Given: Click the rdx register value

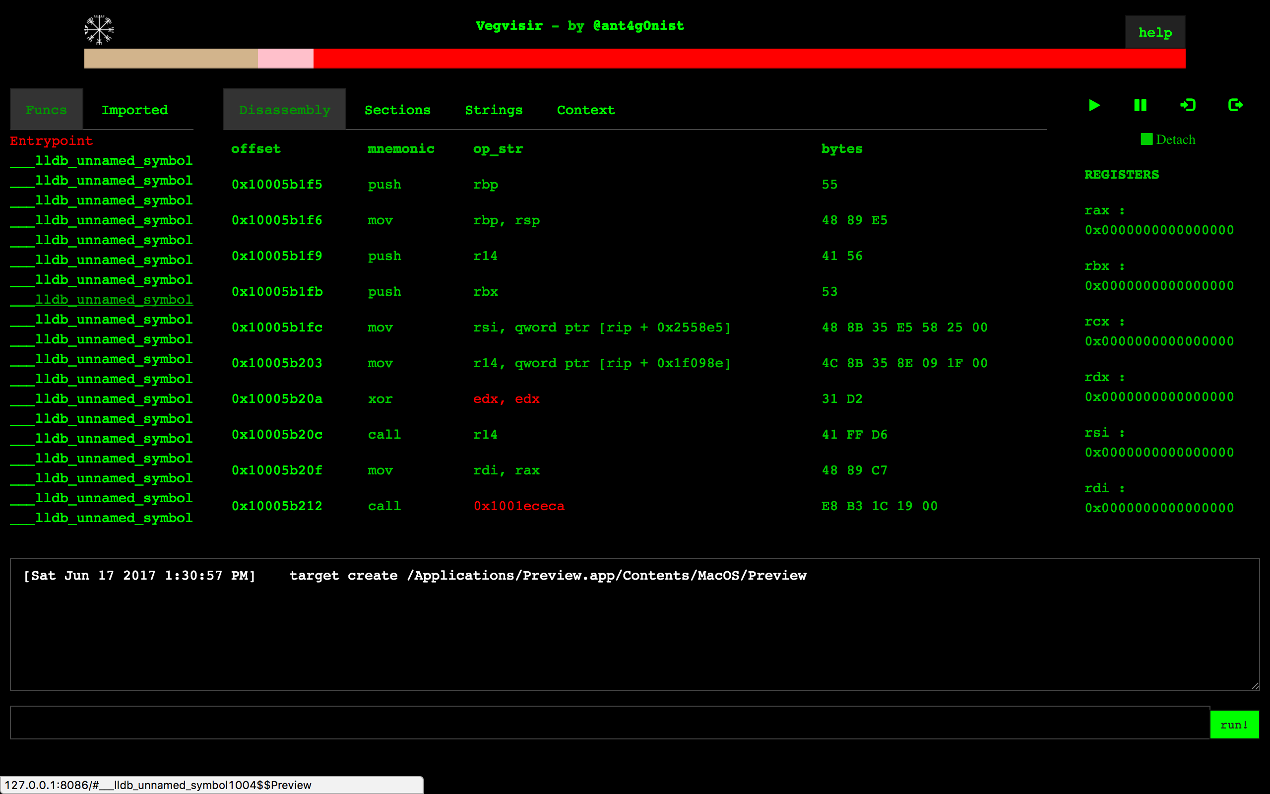Looking at the screenshot, I should 1159,397.
